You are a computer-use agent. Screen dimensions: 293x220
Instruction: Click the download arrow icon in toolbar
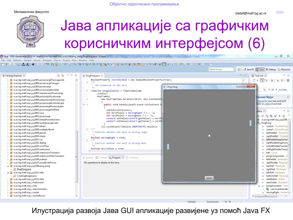click(x=28, y=64)
